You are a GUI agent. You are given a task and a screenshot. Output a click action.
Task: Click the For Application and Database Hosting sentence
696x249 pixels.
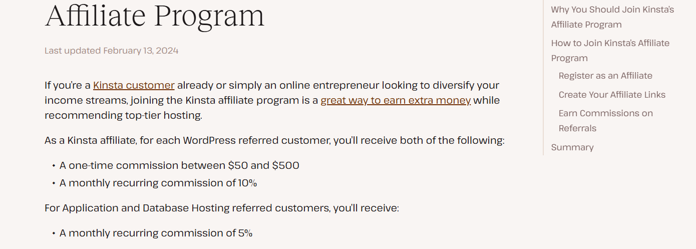(222, 208)
